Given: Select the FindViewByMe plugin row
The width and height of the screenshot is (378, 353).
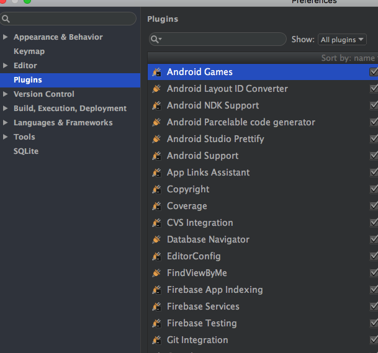Looking at the screenshot, I should [263, 273].
